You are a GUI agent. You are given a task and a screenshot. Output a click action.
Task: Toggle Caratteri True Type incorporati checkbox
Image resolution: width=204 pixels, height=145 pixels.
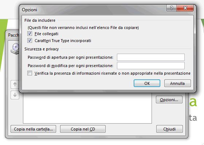click(30, 41)
